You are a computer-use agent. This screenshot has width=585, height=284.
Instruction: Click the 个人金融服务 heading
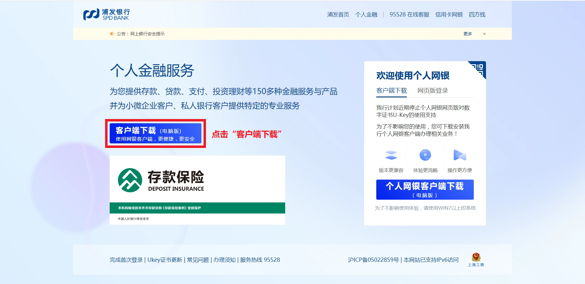152,70
